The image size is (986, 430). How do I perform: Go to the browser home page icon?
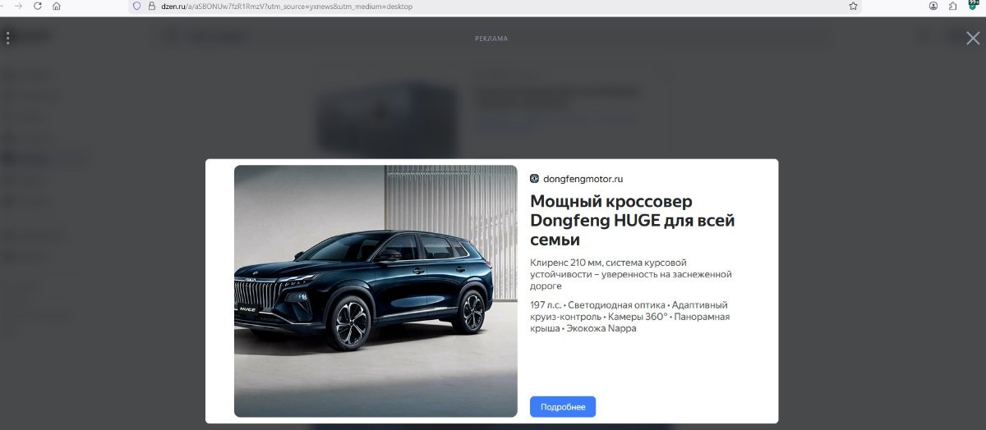[57, 6]
